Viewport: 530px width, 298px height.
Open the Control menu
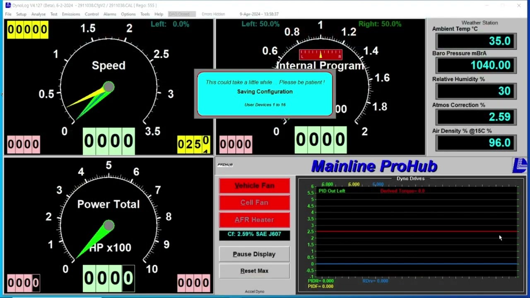tap(92, 14)
